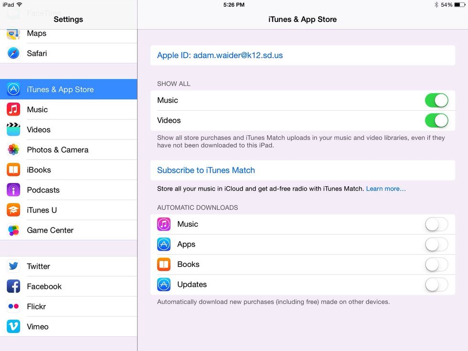This screenshot has height=351, width=468.
Task: Tap the pink Music icon under Automatic Downloads
Action: (x=163, y=224)
